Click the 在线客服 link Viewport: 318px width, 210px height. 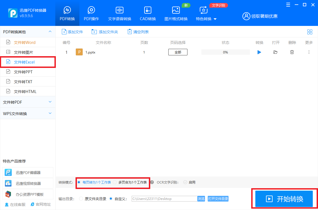[15, 205]
